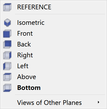The image size is (107, 109).
Task: Select the Above view text
Action: 27,77
